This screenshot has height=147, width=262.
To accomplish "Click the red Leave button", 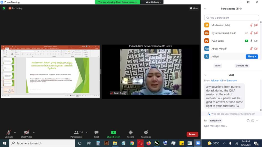I will pos(192,134).
